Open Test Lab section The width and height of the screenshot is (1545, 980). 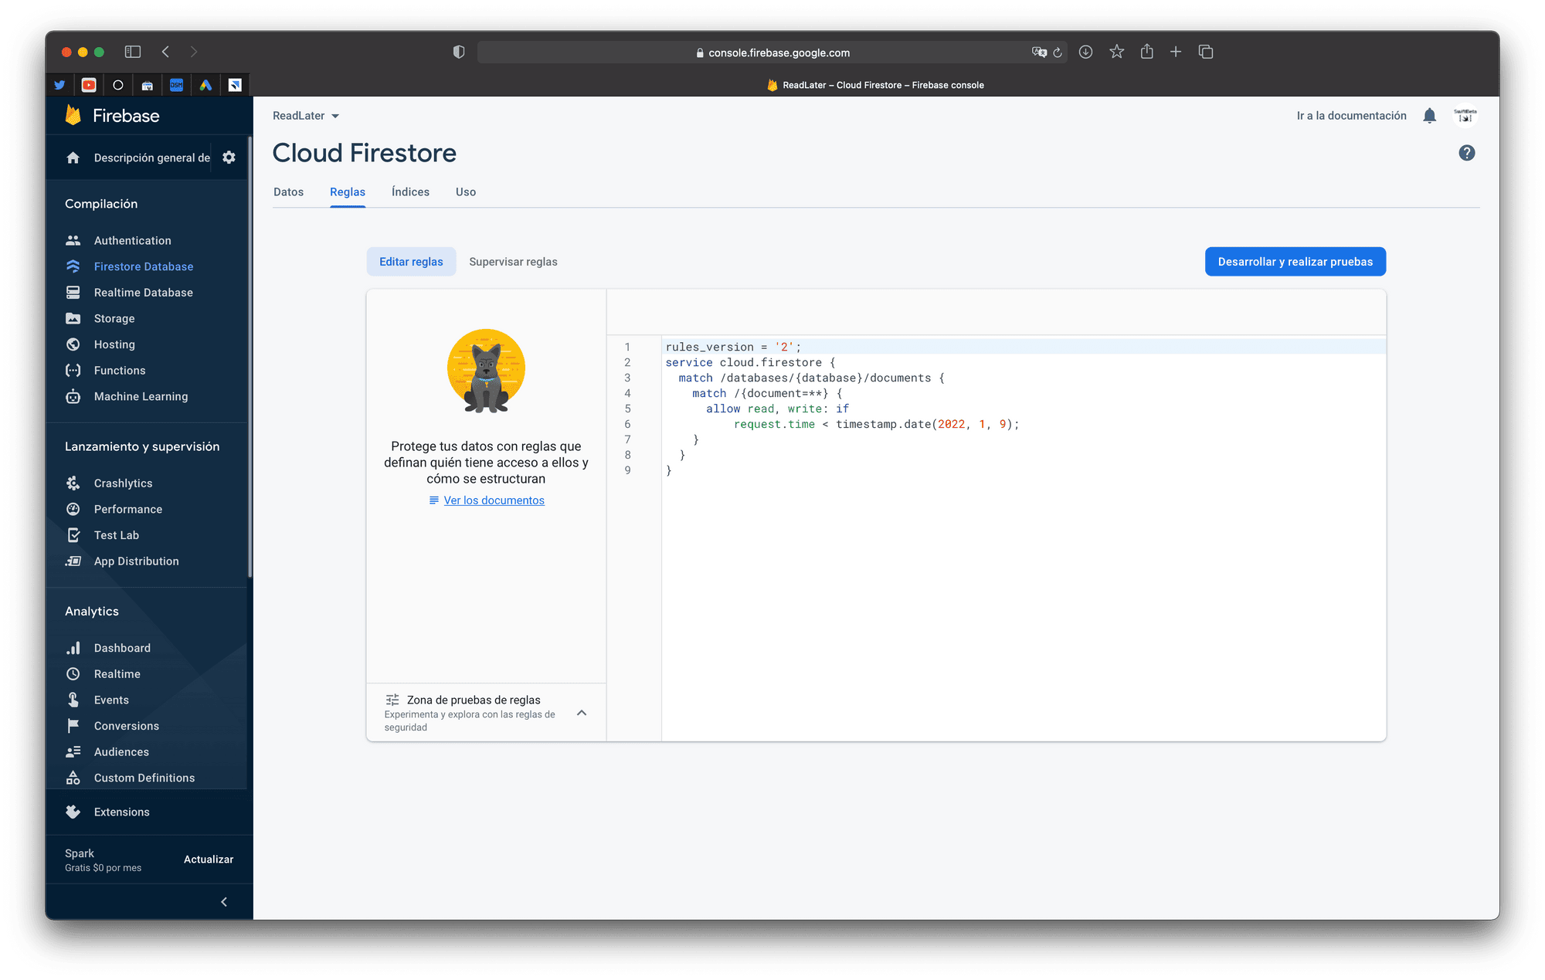point(116,535)
